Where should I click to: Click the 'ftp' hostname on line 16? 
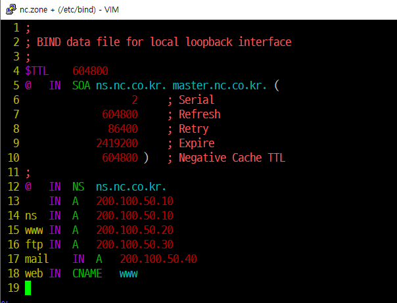coord(34,245)
